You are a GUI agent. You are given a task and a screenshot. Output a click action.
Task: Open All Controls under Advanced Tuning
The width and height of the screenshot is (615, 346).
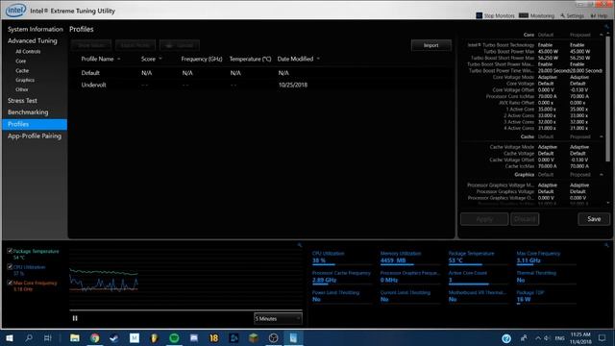28,51
